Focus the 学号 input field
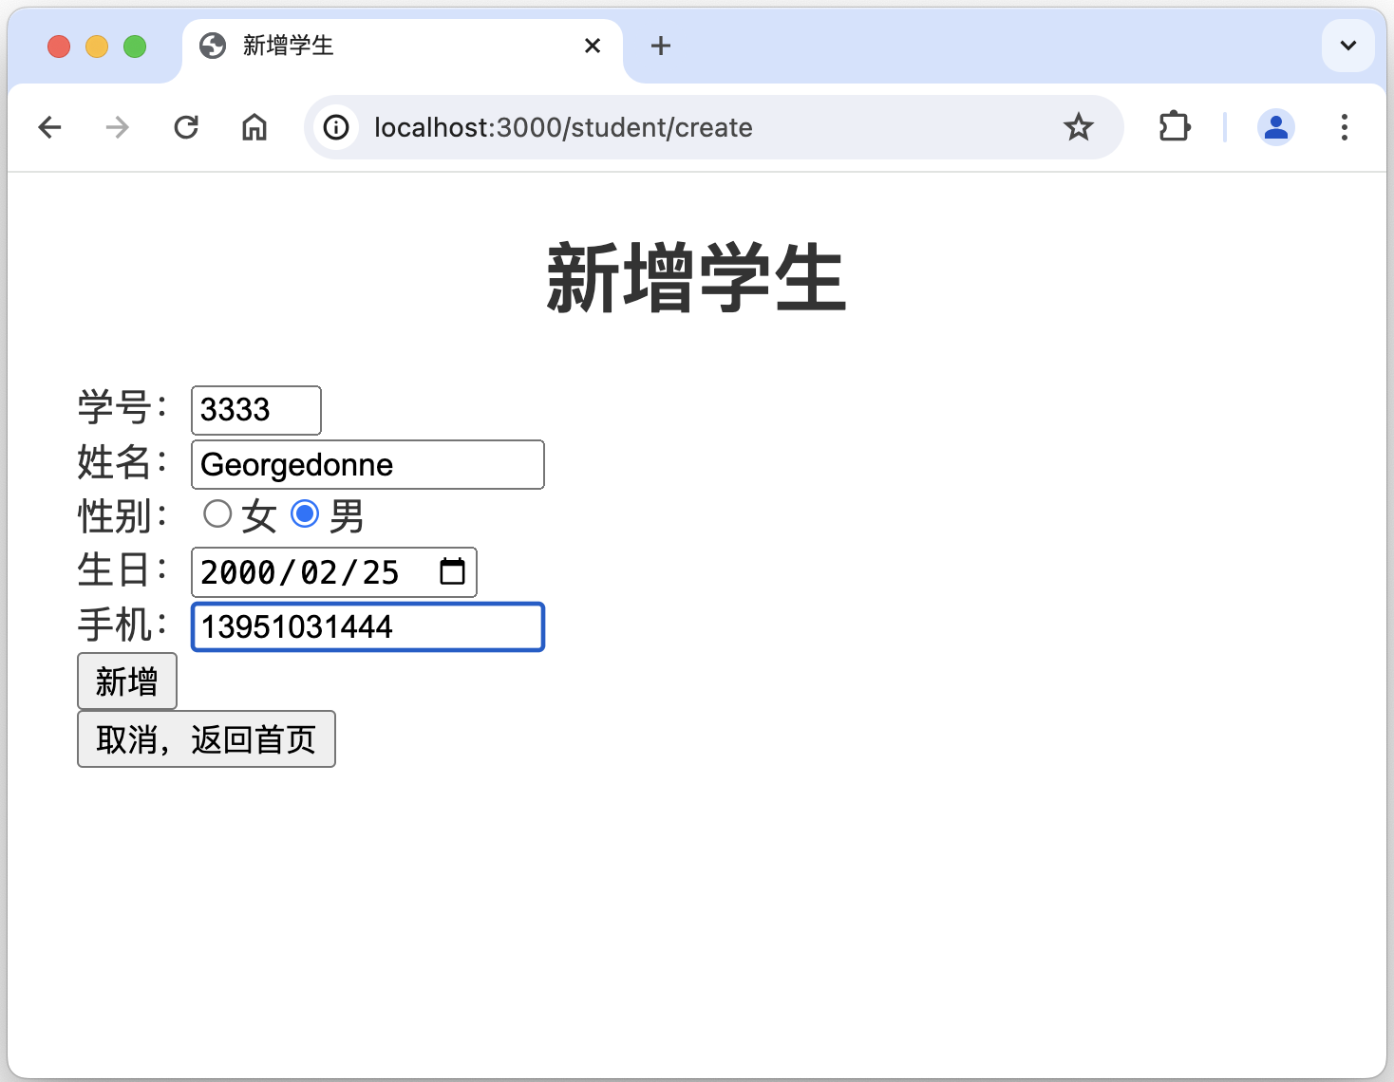1394x1082 pixels. (x=255, y=410)
